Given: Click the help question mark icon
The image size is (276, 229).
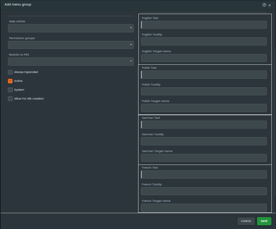Looking at the screenshot, I should (264, 5).
